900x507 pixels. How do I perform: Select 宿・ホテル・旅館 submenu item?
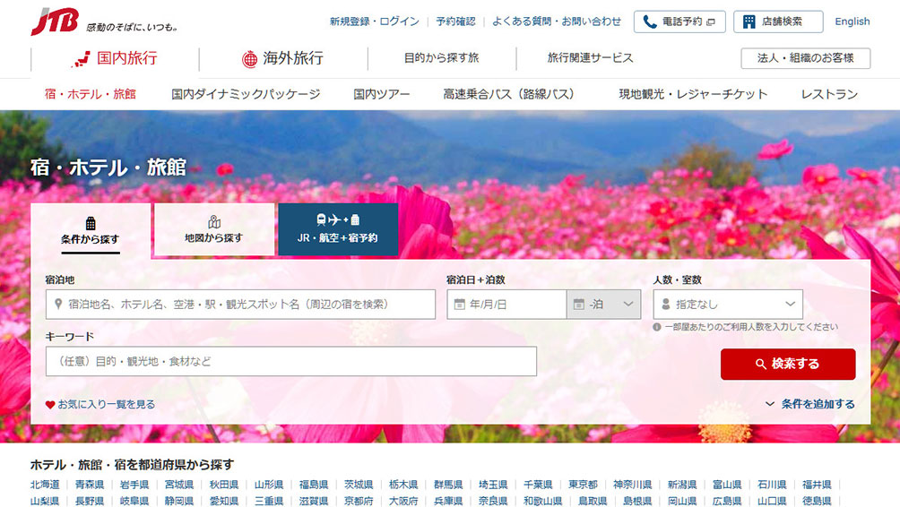tap(91, 94)
